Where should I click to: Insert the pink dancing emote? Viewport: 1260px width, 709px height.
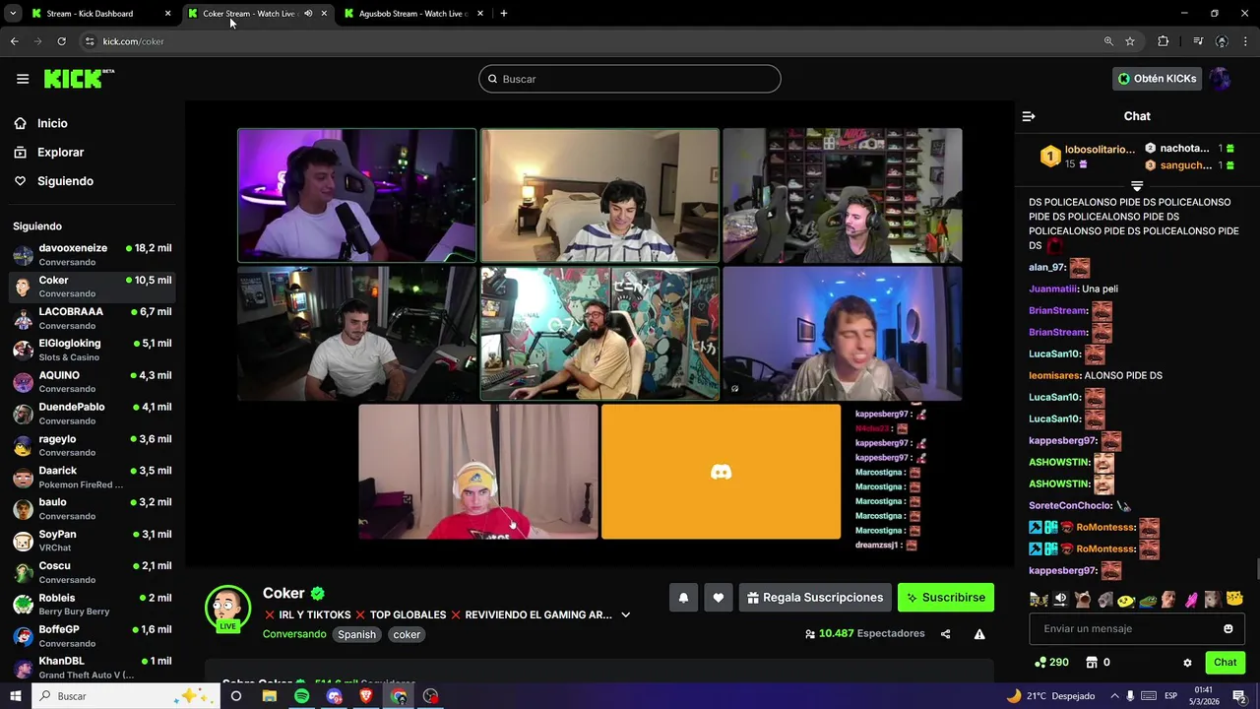1191,599
